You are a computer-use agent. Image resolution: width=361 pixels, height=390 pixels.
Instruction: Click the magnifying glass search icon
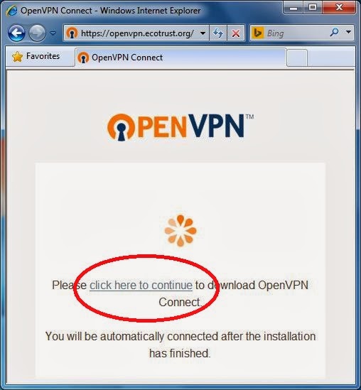click(334, 33)
